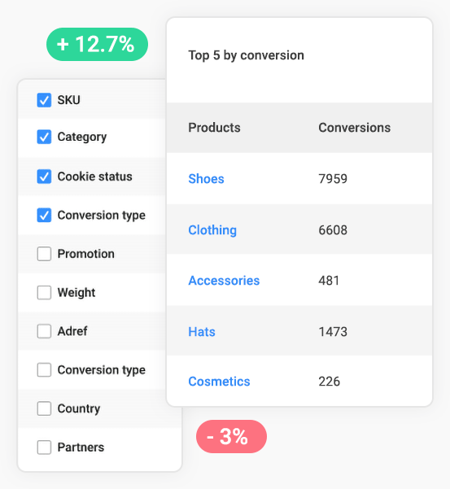This screenshot has width=450, height=489.
Task: Open the Cosmetics product link
Action: coord(219,382)
